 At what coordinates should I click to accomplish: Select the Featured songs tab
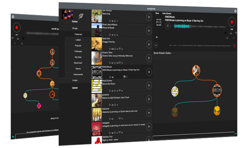78,34
